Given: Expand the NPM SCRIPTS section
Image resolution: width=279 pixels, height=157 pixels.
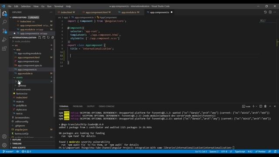Looking at the screenshot, I should 19,147.
